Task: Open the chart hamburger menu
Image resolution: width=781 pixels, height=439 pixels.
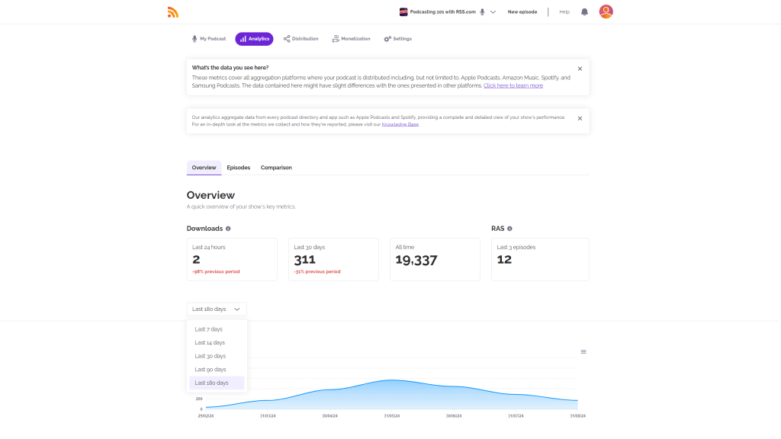Action: pos(583,351)
